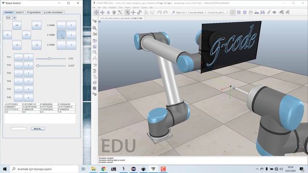Screen dimensions: 308x173
Task: Toggle threaded rendering rocket icon
Action: (269, 12)
